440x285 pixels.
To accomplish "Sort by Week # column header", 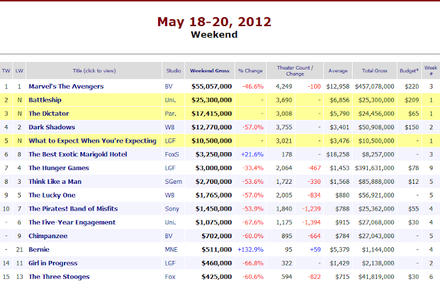I will click(x=431, y=71).
